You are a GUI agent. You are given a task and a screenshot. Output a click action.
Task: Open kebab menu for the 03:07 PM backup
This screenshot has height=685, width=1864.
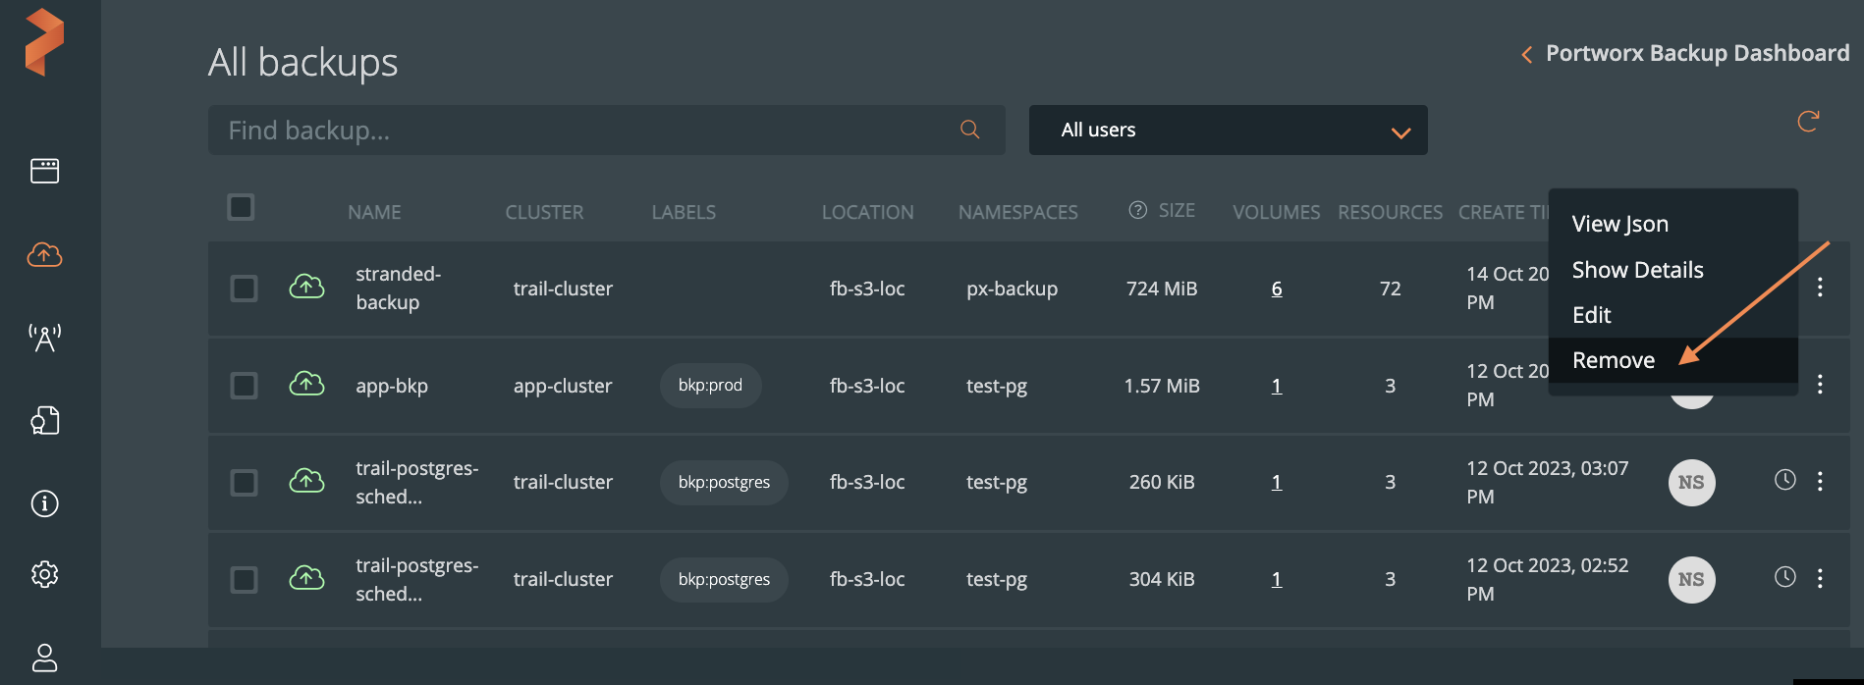click(1820, 481)
